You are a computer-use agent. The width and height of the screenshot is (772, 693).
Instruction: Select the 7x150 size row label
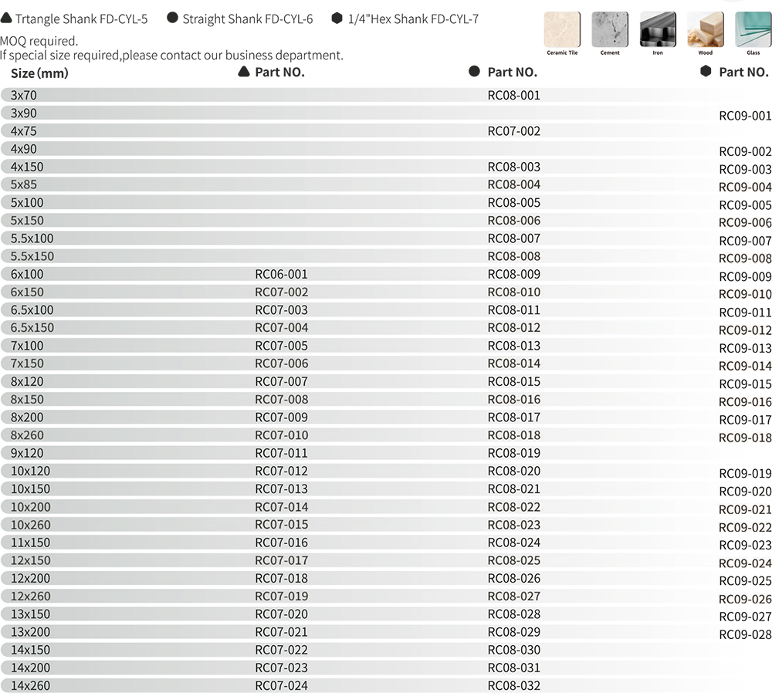point(27,363)
